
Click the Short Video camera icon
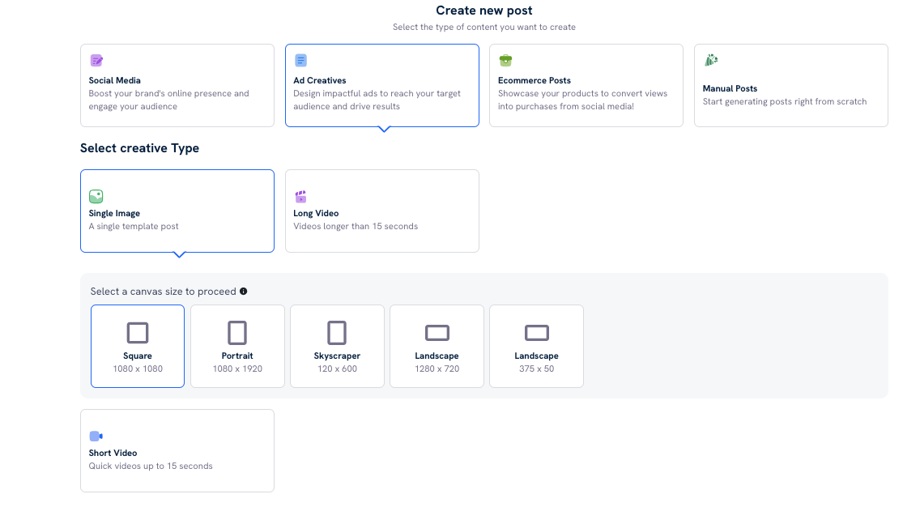coord(96,436)
